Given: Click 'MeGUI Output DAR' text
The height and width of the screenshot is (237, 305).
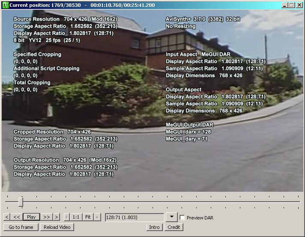Looking at the screenshot, I should point(189,125).
